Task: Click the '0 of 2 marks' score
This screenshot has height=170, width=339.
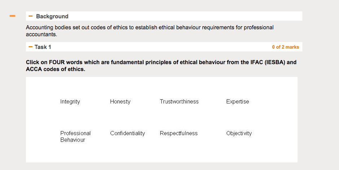Action: (285, 47)
